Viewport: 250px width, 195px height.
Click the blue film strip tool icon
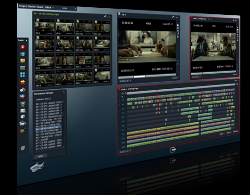[23, 54]
